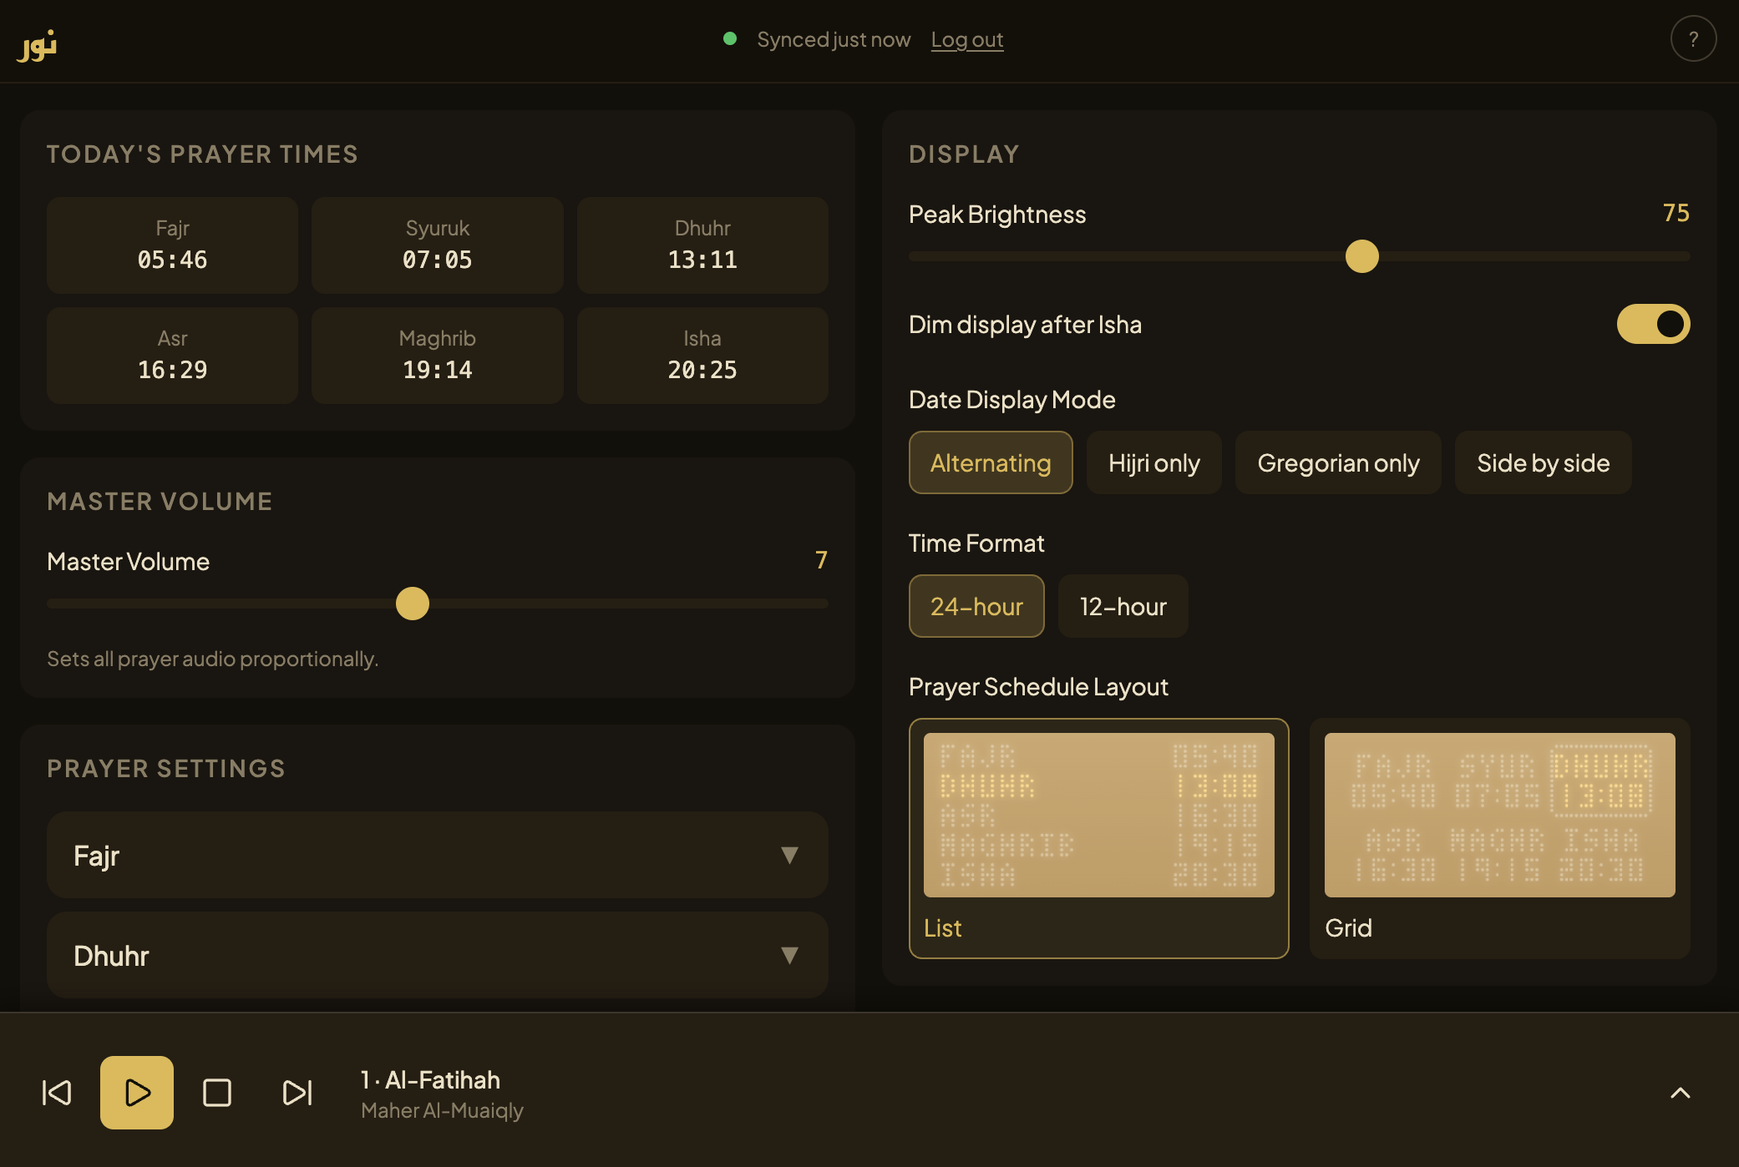Image resolution: width=1739 pixels, height=1167 pixels.
Task: Expand Dhuhr prayer settings
Action: 438,955
